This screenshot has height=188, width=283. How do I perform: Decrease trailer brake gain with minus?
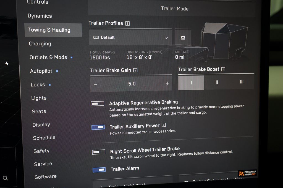pyautogui.click(x=95, y=84)
